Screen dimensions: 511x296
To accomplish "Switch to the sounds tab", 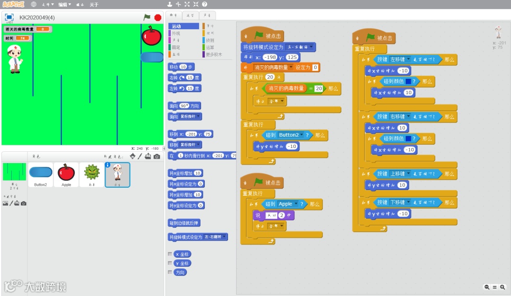I will point(207,15).
